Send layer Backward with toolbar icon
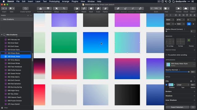Viewport: 197px width, 110px height. click(48, 9)
